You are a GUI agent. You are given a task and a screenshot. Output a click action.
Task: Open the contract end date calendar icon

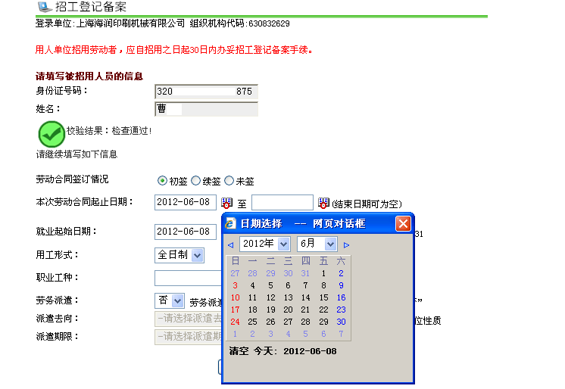tap(323, 203)
